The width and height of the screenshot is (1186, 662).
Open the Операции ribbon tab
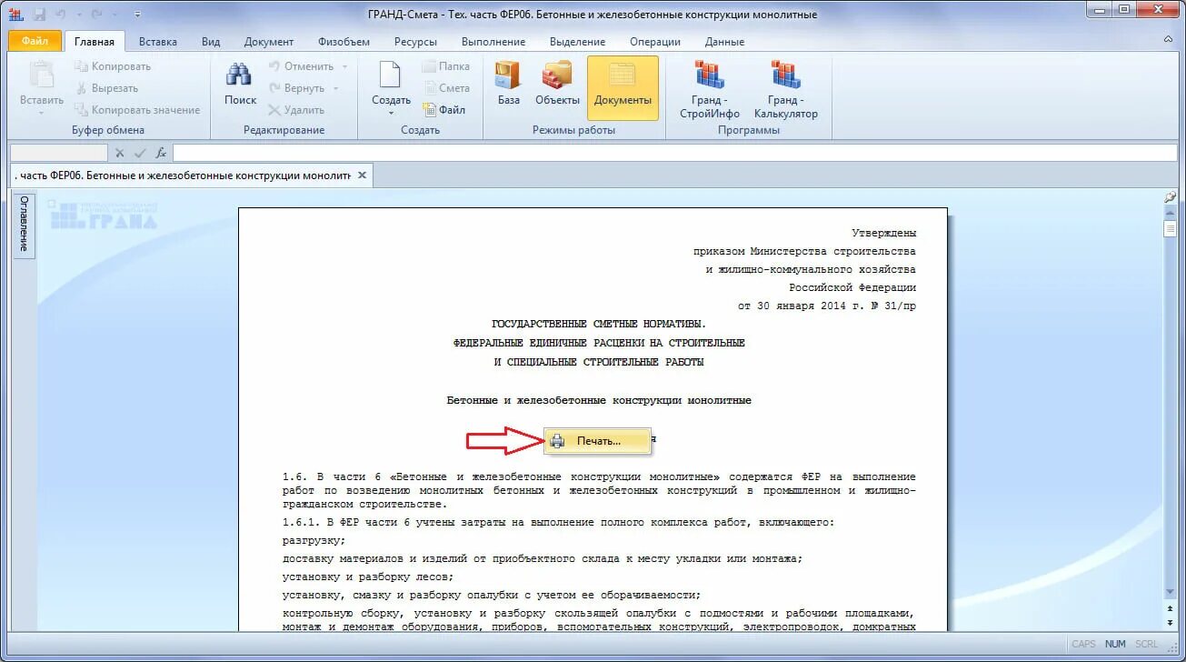click(655, 42)
